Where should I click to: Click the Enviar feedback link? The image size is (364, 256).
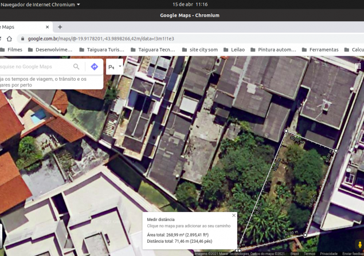pos(353,254)
